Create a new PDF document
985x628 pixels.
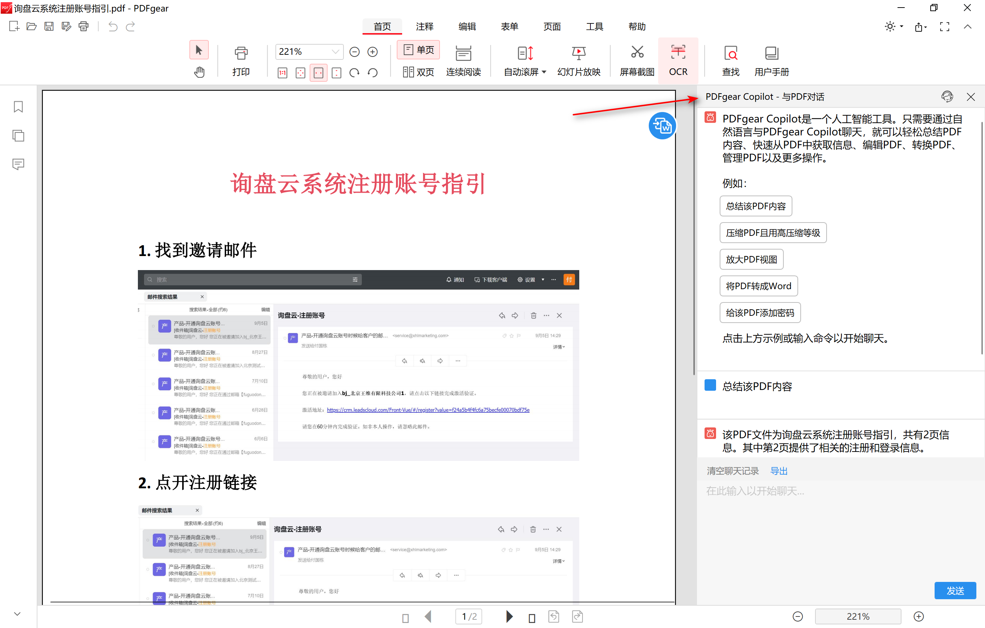[14, 27]
